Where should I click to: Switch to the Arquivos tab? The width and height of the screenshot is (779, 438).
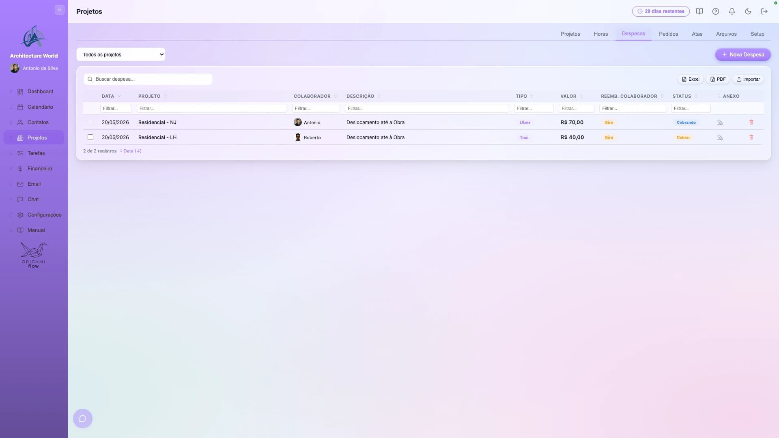tap(726, 34)
